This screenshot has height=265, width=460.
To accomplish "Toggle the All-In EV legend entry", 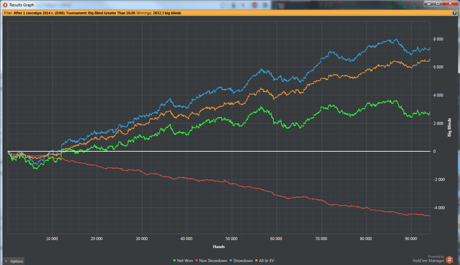I will pyautogui.click(x=265, y=260).
